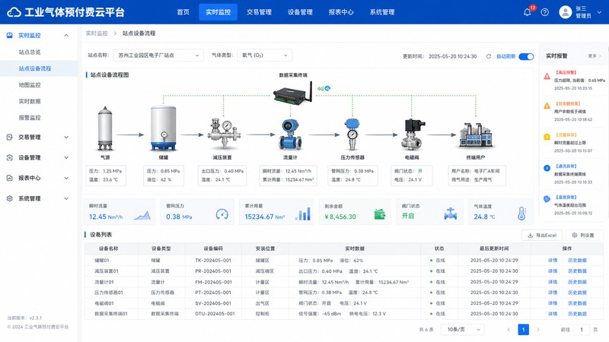
Task: Open the station name dropdown
Action: click(158, 55)
